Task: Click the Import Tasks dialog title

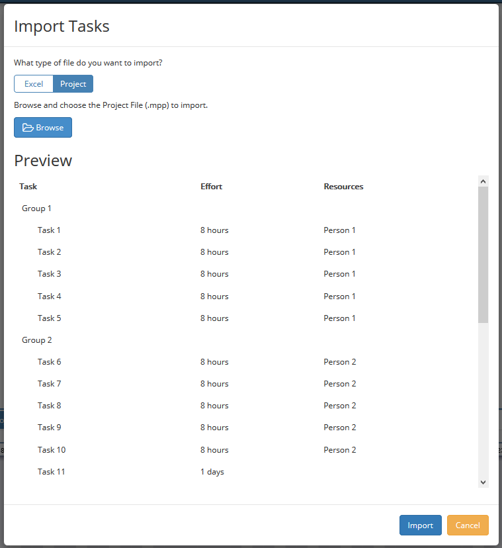Action: [62, 26]
